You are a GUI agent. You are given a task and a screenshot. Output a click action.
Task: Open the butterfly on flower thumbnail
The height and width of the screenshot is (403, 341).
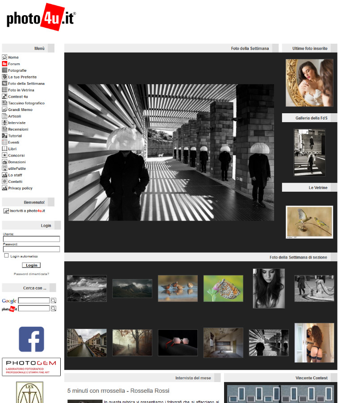click(223, 288)
